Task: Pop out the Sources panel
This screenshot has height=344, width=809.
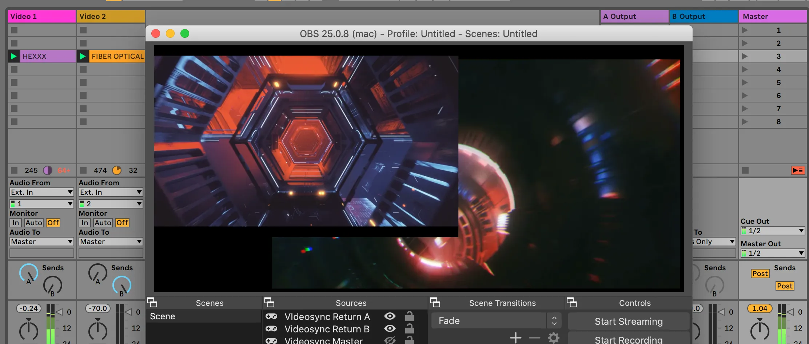Action: click(271, 302)
